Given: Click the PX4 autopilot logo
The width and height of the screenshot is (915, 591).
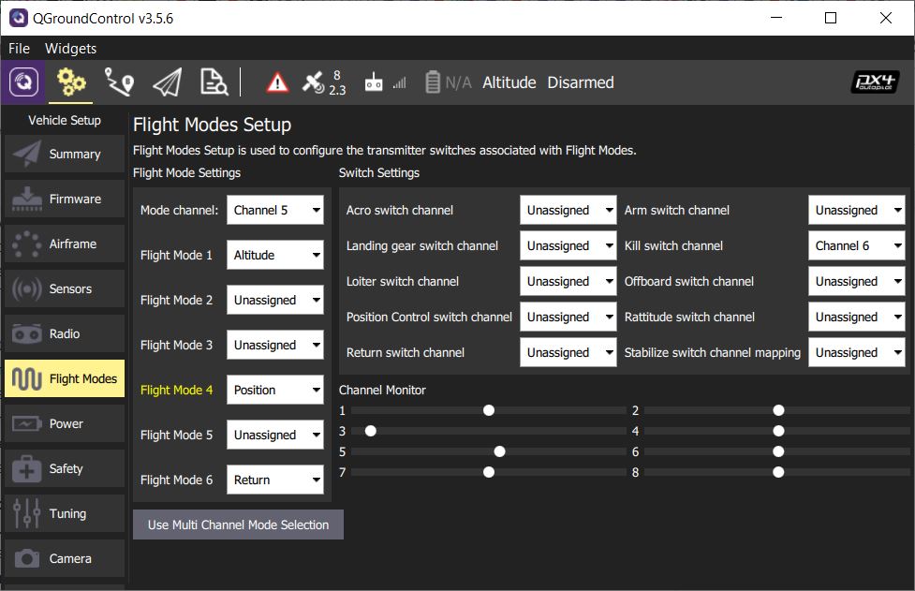Looking at the screenshot, I should pyautogui.click(x=874, y=82).
